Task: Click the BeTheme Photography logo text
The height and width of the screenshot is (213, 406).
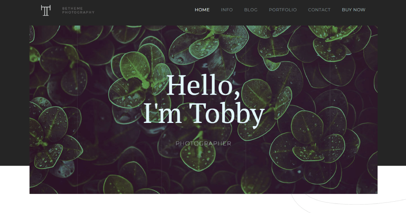Action: click(x=78, y=11)
